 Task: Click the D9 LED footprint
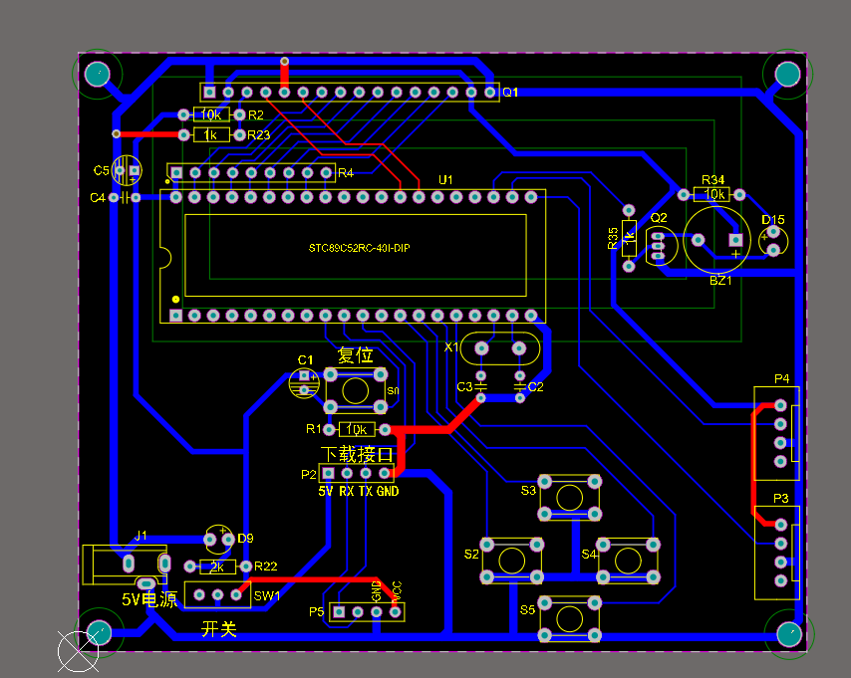click(x=219, y=540)
